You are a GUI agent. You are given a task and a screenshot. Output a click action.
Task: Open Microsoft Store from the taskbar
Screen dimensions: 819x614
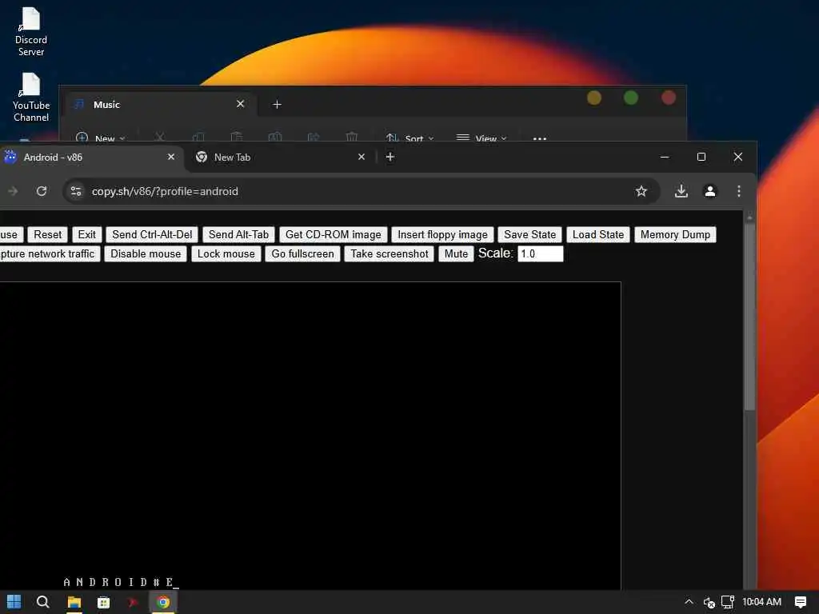click(x=103, y=602)
